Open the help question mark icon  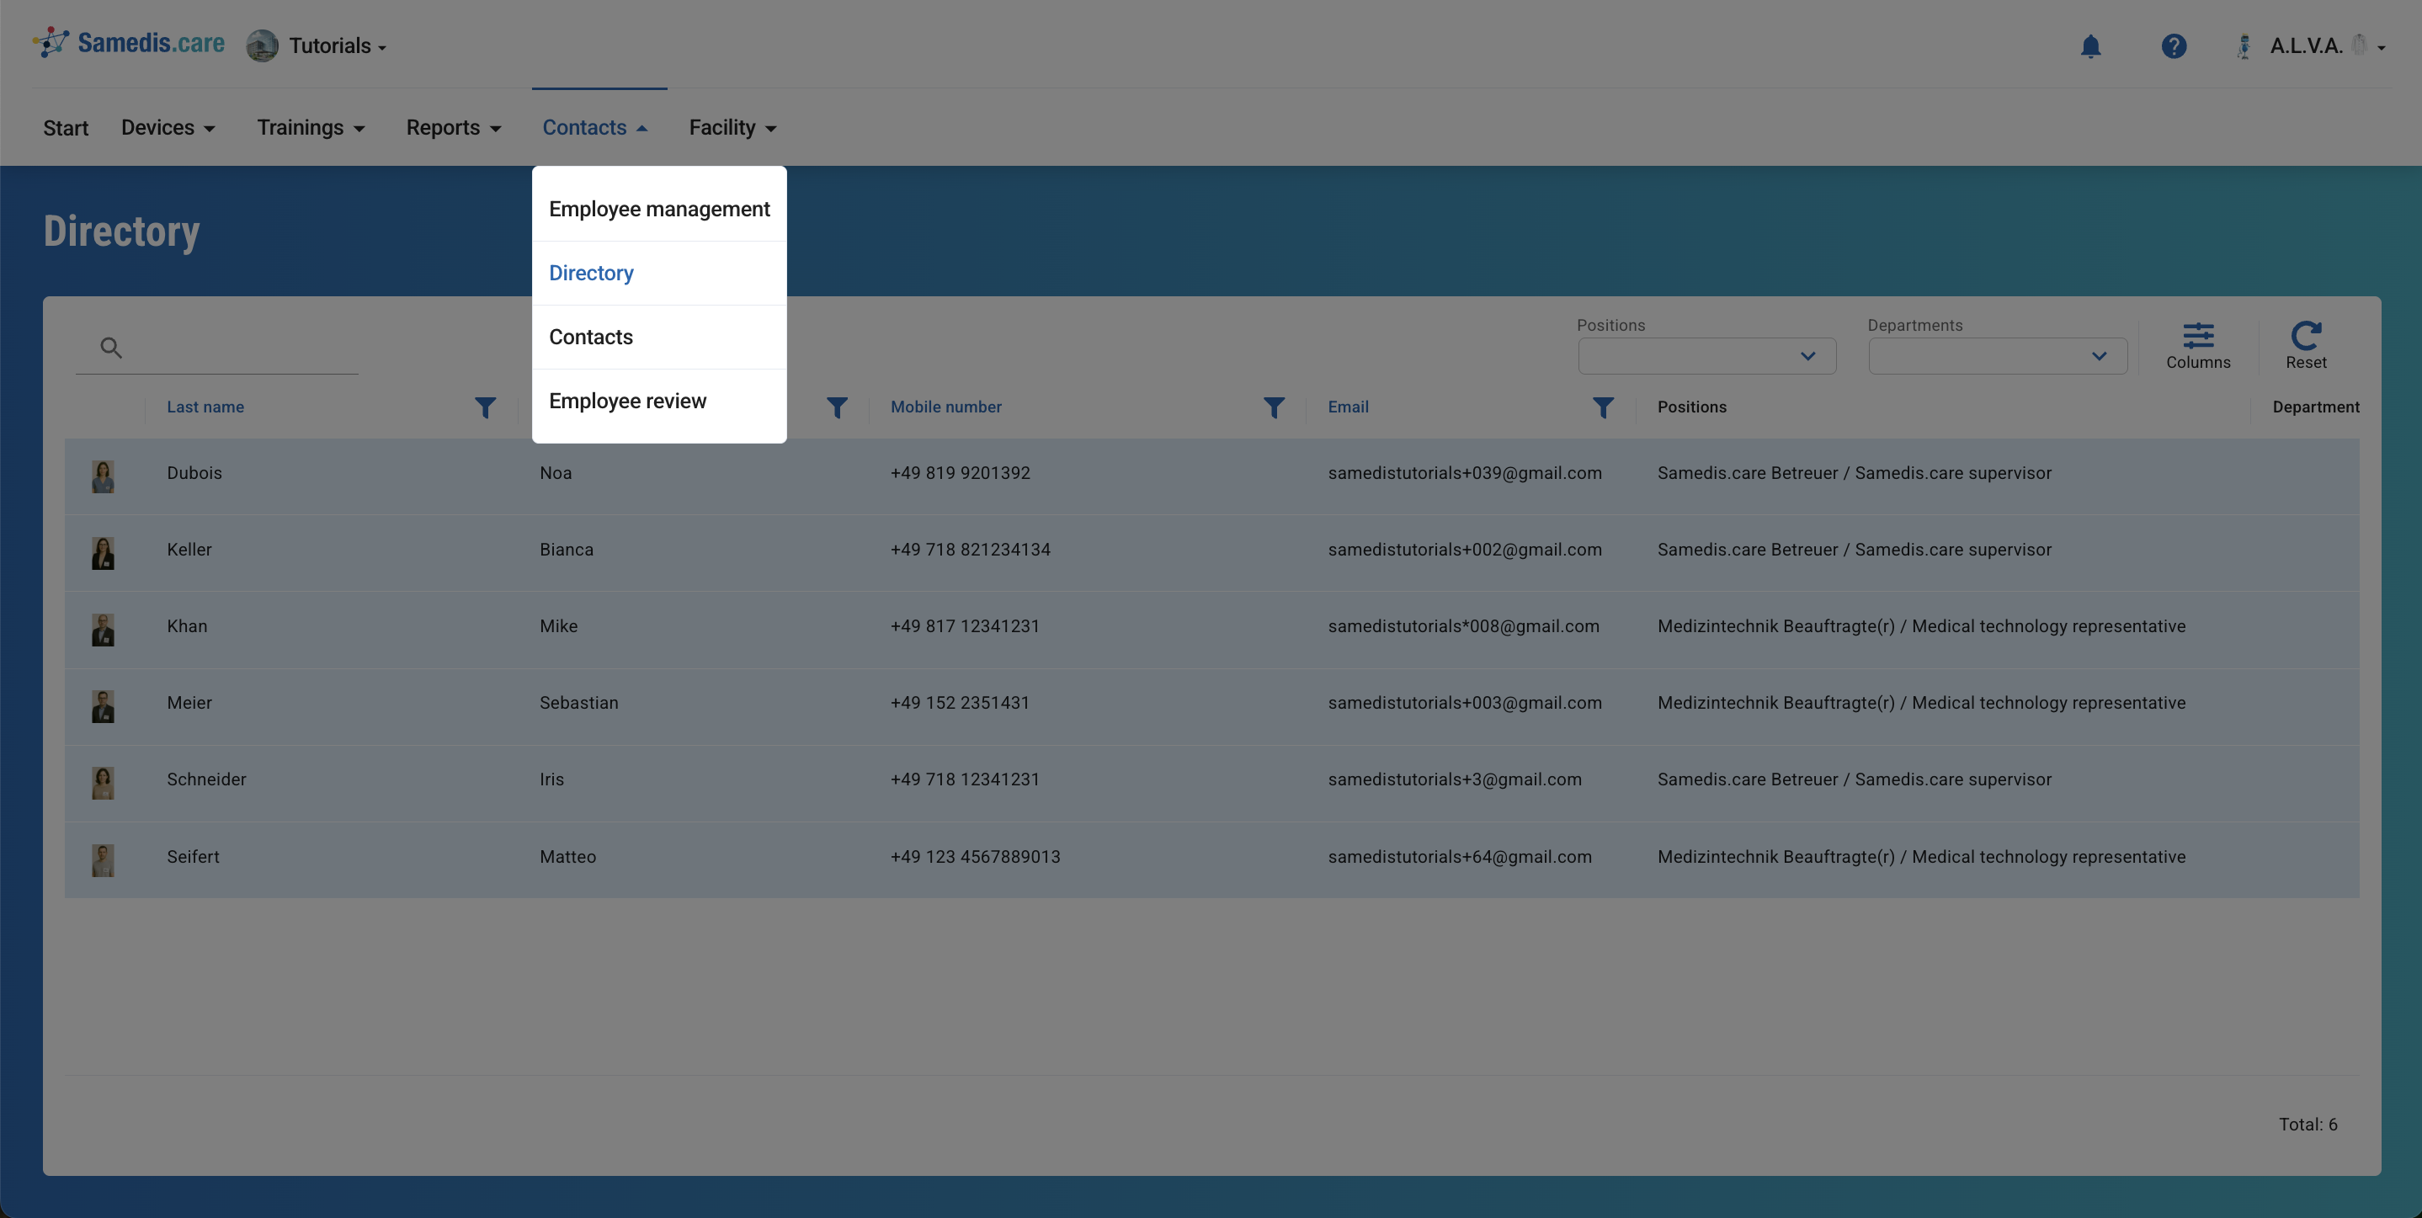coord(2173,46)
